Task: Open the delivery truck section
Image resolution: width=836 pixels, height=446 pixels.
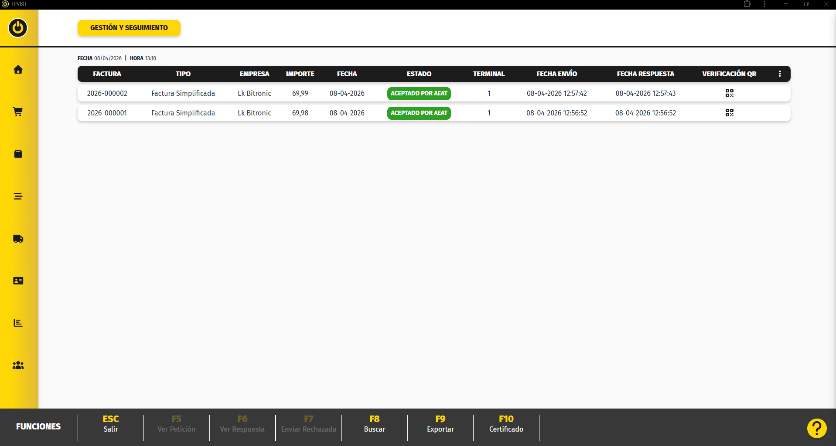Action: pos(18,239)
